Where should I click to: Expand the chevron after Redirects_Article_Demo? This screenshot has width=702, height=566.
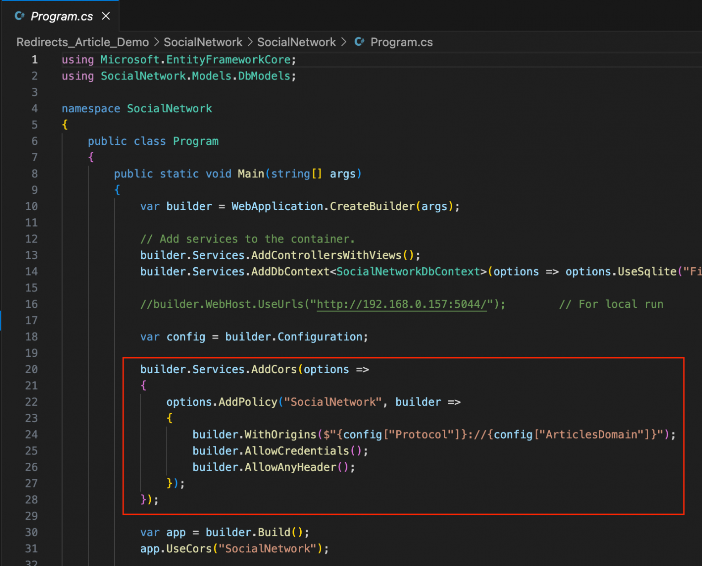(x=157, y=42)
